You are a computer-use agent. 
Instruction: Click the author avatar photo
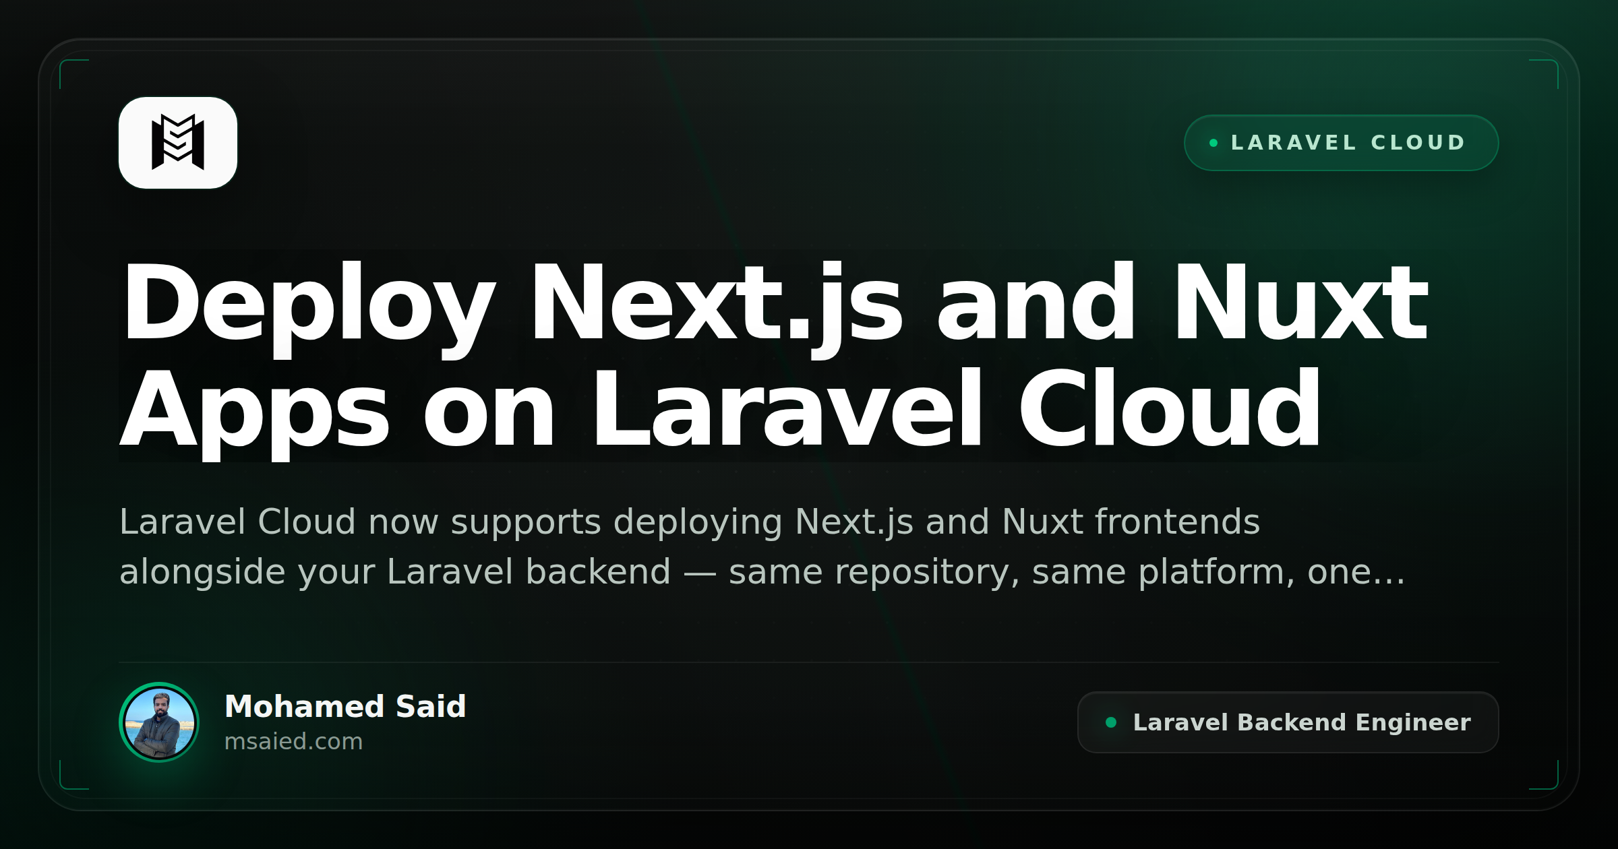(x=159, y=722)
